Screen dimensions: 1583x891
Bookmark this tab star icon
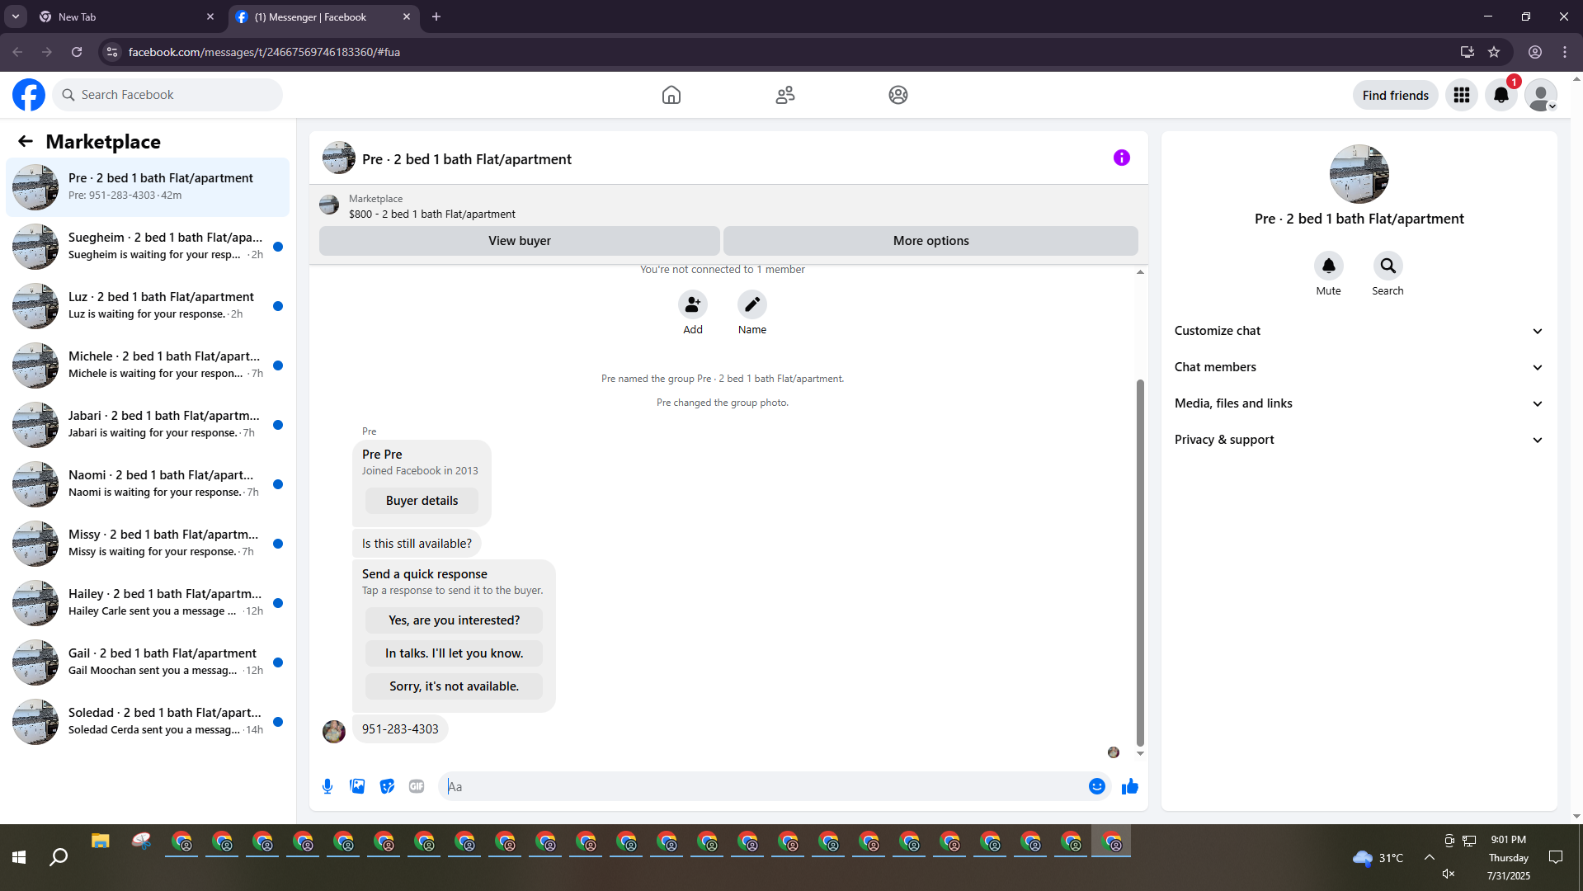pyautogui.click(x=1494, y=52)
